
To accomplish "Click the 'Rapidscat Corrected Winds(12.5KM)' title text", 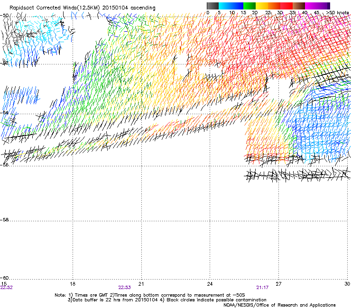I will (x=55, y=8).
